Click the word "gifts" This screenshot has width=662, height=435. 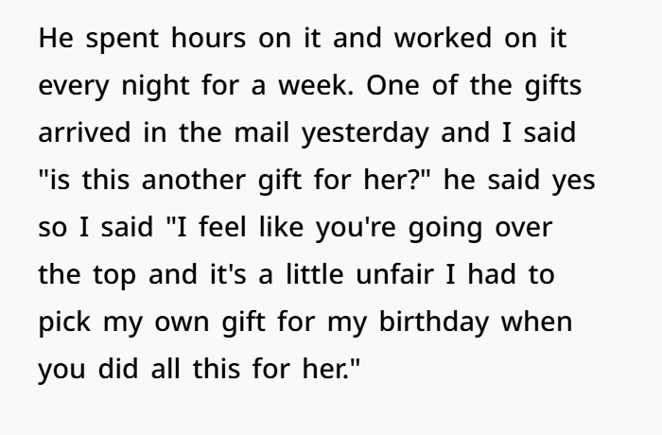tap(553, 87)
